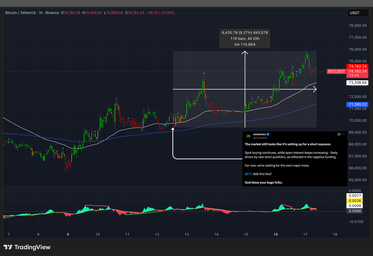This screenshot has height=256, width=373.
Task: Click the TradingView logo
Action: tap(27, 247)
